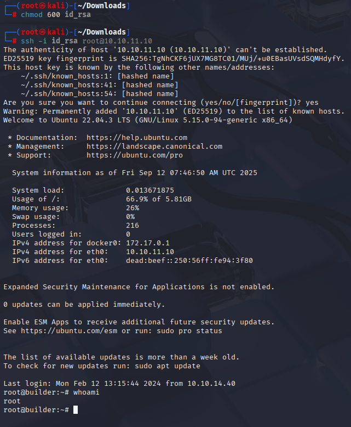This screenshot has height=427, width=351.
Task: Click the 'chmod 600 id_rsa' command
Action: click(x=56, y=14)
